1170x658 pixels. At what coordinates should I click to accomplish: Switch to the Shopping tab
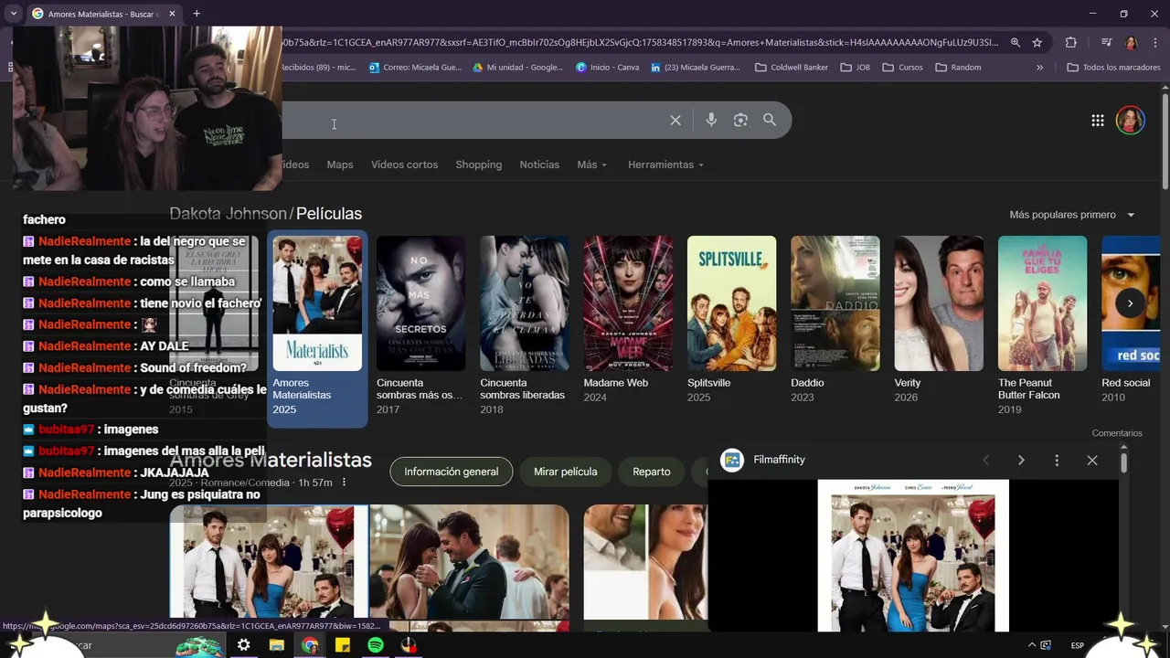(x=479, y=164)
